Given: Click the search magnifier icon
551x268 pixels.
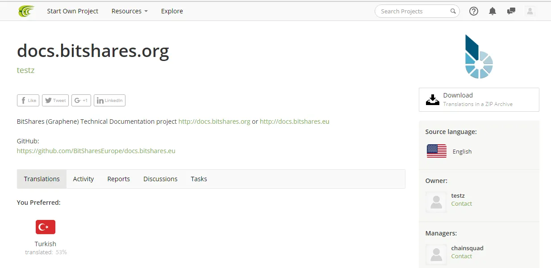Looking at the screenshot, I should pyautogui.click(x=453, y=11).
